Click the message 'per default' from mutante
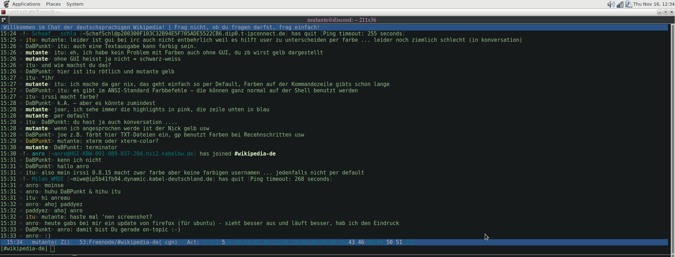Viewport: 675px width, 257px height. (72, 116)
